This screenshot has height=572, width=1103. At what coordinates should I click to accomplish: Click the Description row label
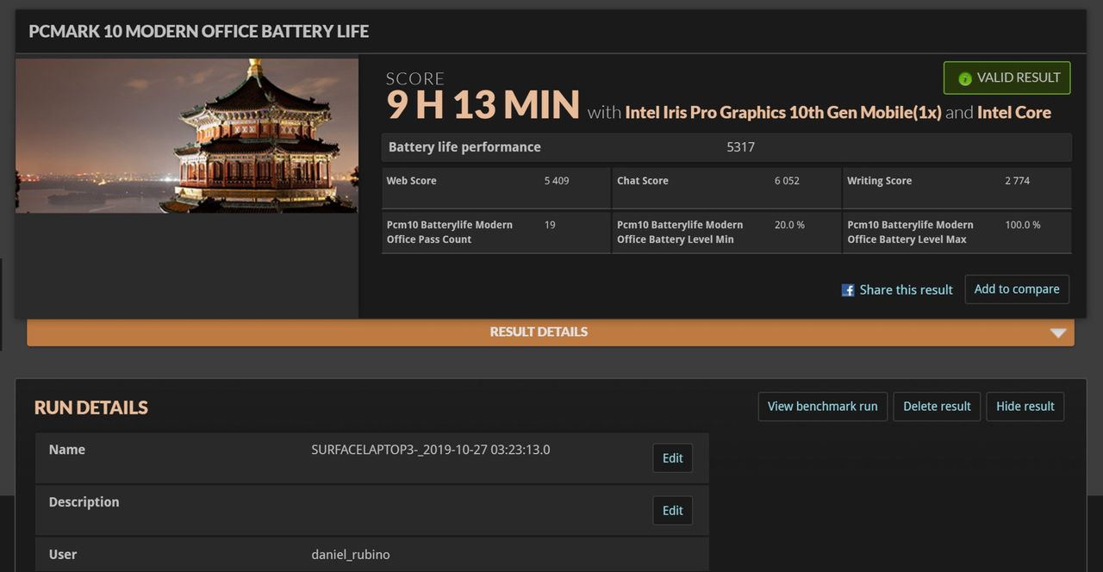coord(84,502)
